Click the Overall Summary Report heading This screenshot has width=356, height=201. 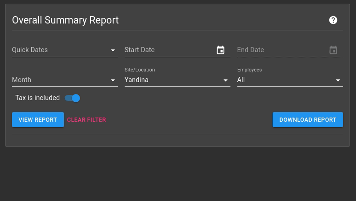[x=65, y=20]
